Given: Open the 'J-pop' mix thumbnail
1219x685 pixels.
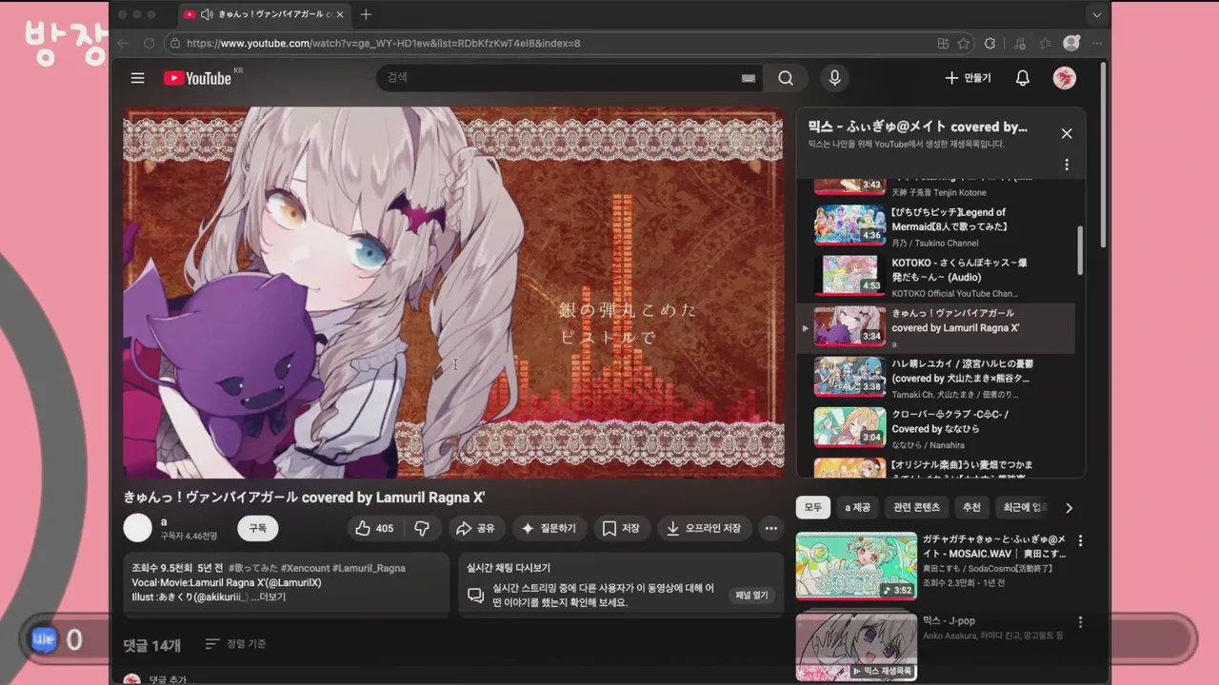Looking at the screenshot, I should click(856, 646).
